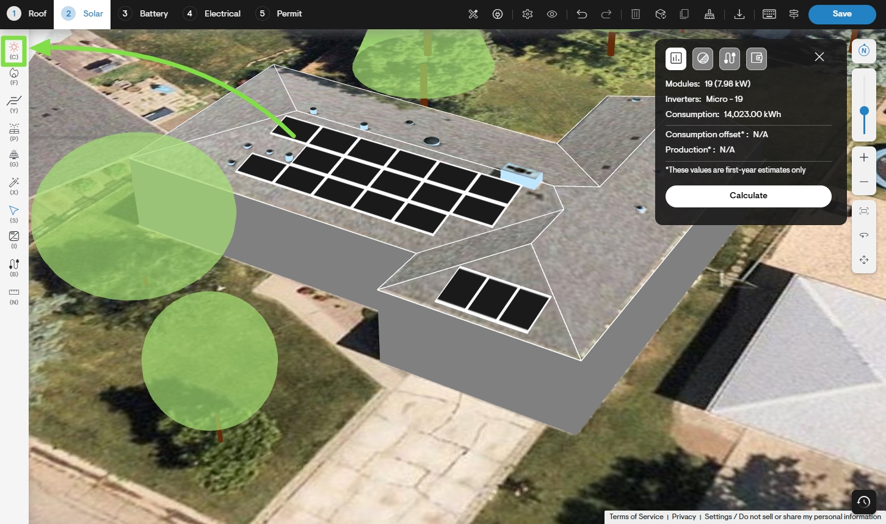The height and width of the screenshot is (524, 886).
Task: Toggle visibility with the eye icon
Action: tap(552, 14)
